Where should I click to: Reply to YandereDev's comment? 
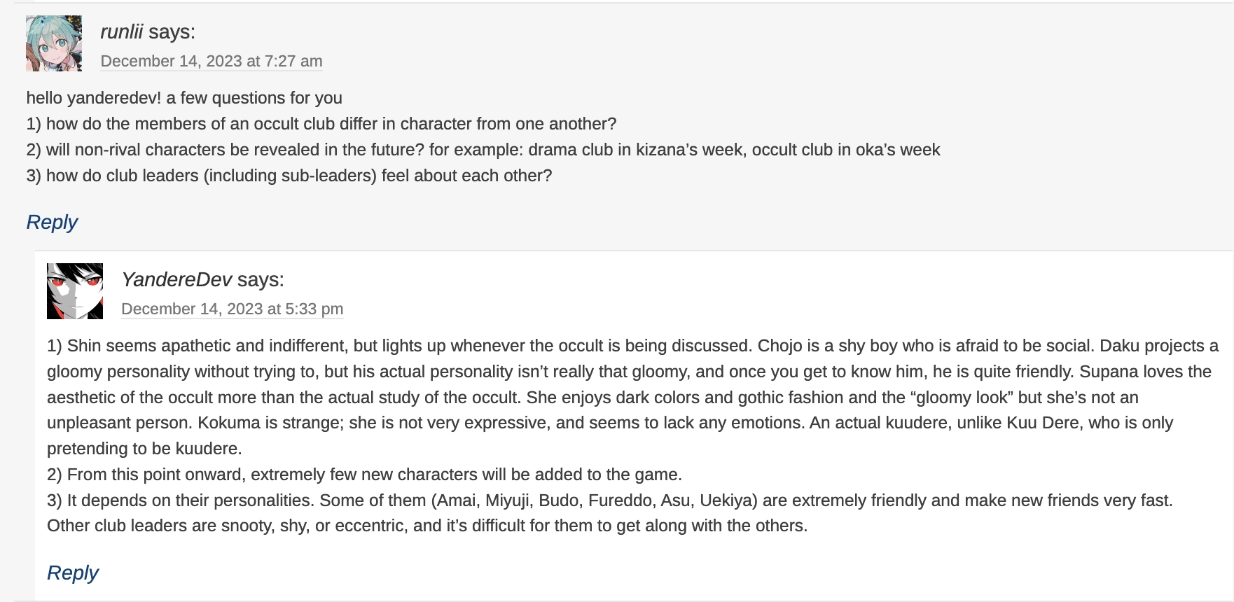[x=73, y=573]
